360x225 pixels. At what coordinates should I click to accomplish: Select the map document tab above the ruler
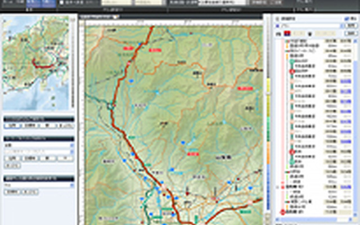[99, 17]
